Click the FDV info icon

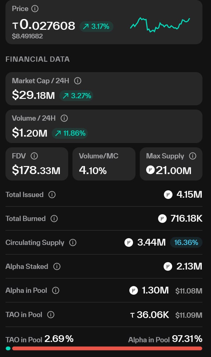pyautogui.click(x=34, y=156)
